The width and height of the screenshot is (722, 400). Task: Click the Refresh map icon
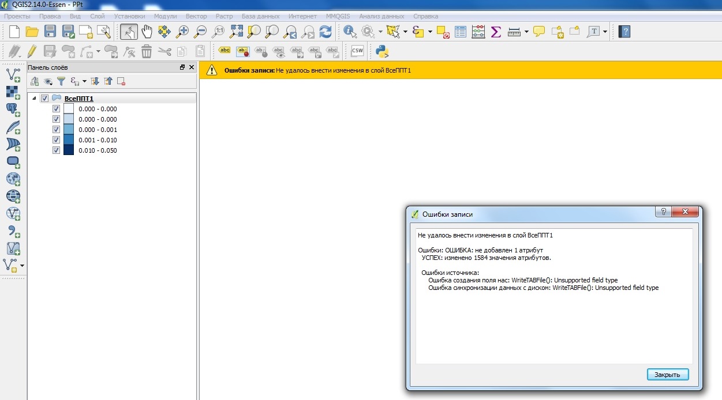pos(326,31)
